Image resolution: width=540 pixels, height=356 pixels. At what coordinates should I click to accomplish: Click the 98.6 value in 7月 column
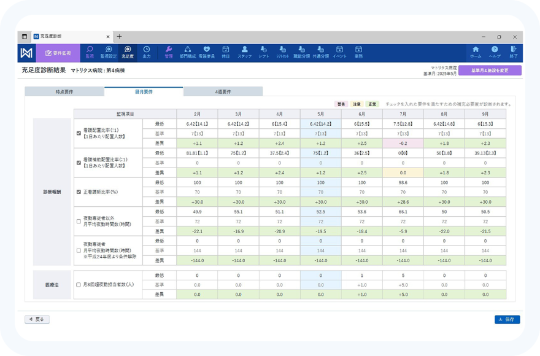click(x=403, y=182)
